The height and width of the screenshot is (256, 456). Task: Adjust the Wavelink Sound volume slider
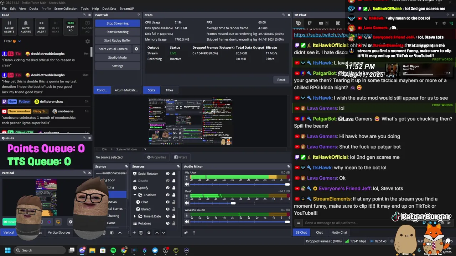coord(287,222)
